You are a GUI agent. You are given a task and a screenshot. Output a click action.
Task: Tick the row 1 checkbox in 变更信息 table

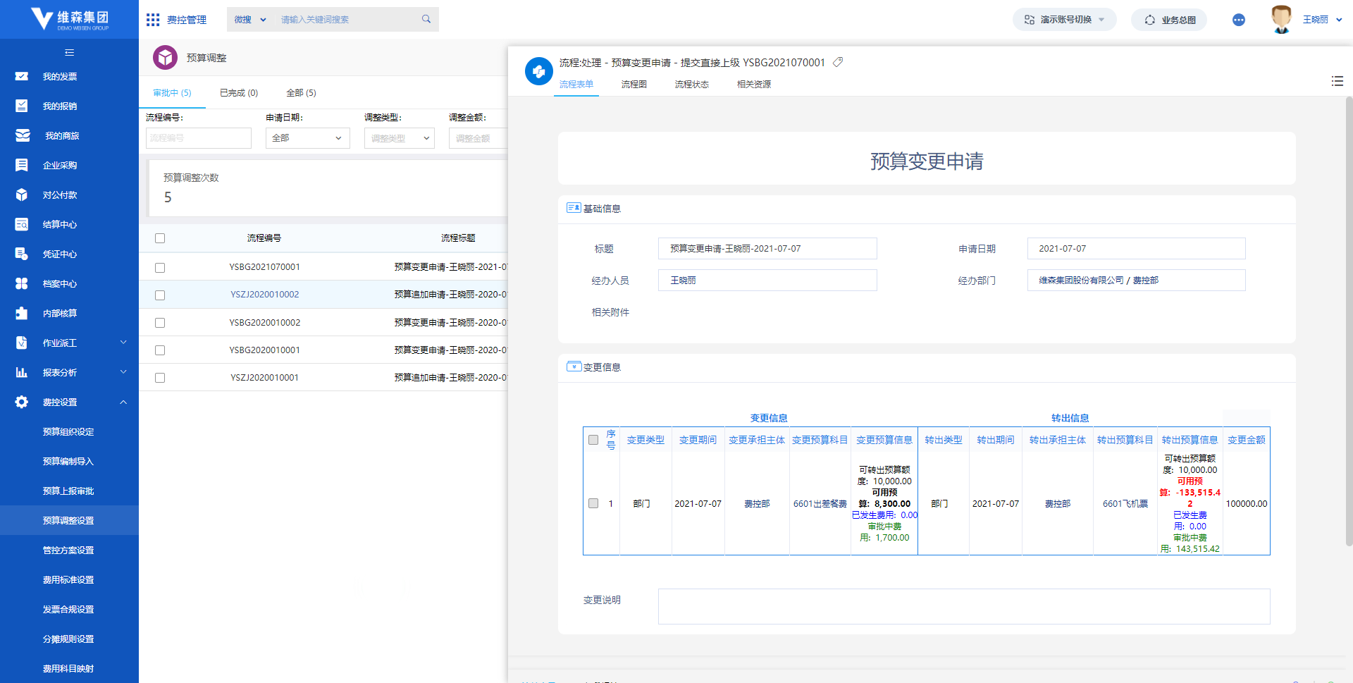[593, 503]
